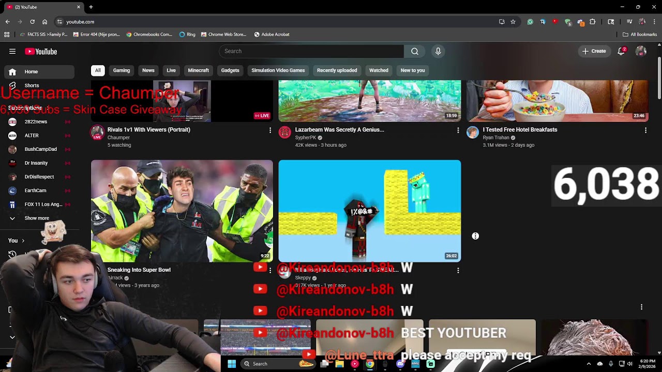
Task: Select the Gaming filter chip
Action: click(122, 70)
